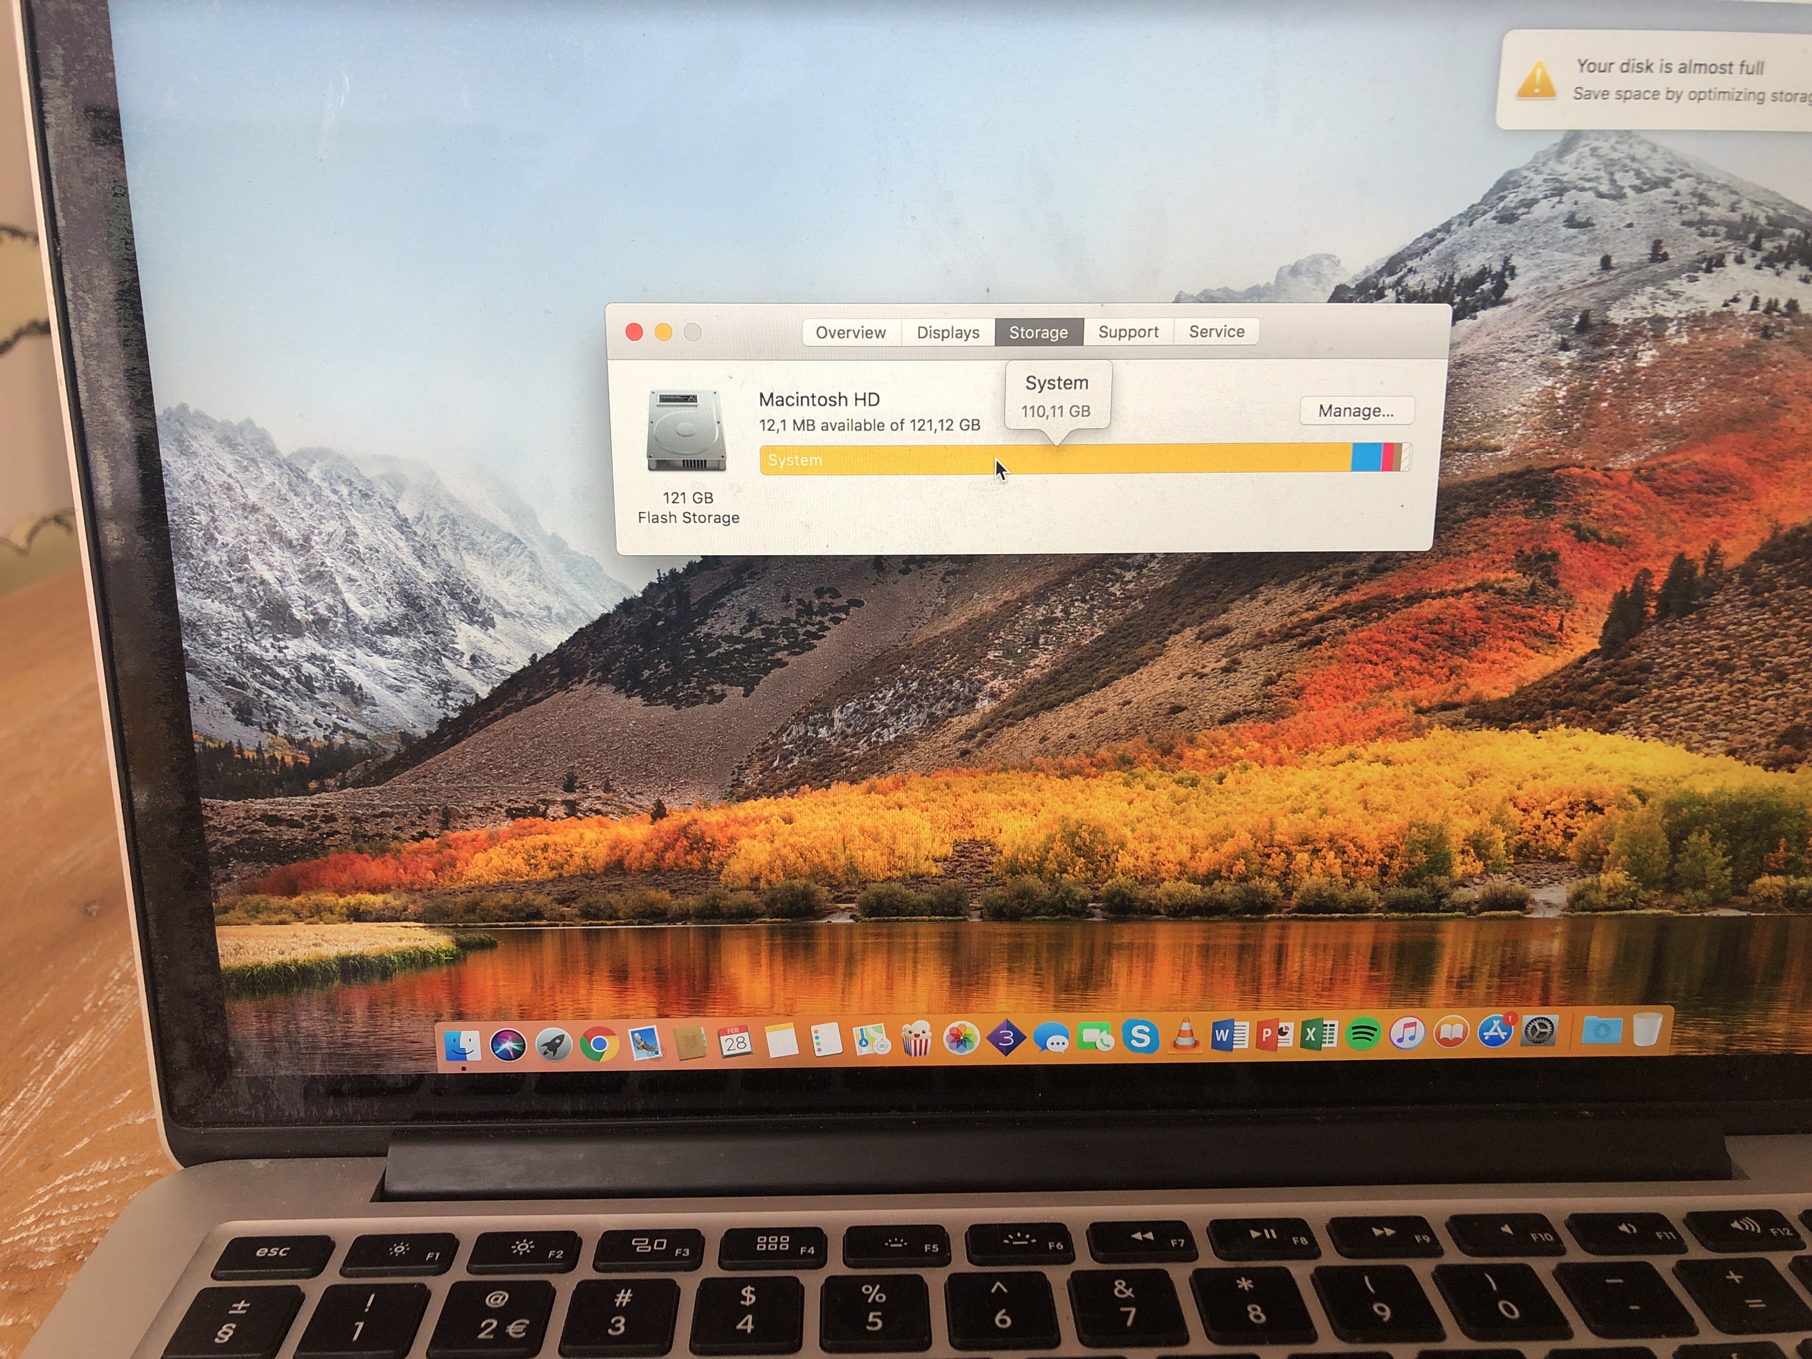Screen dimensions: 1812x1359
Task: Click the Macintosh HD drive icon
Action: (686, 431)
